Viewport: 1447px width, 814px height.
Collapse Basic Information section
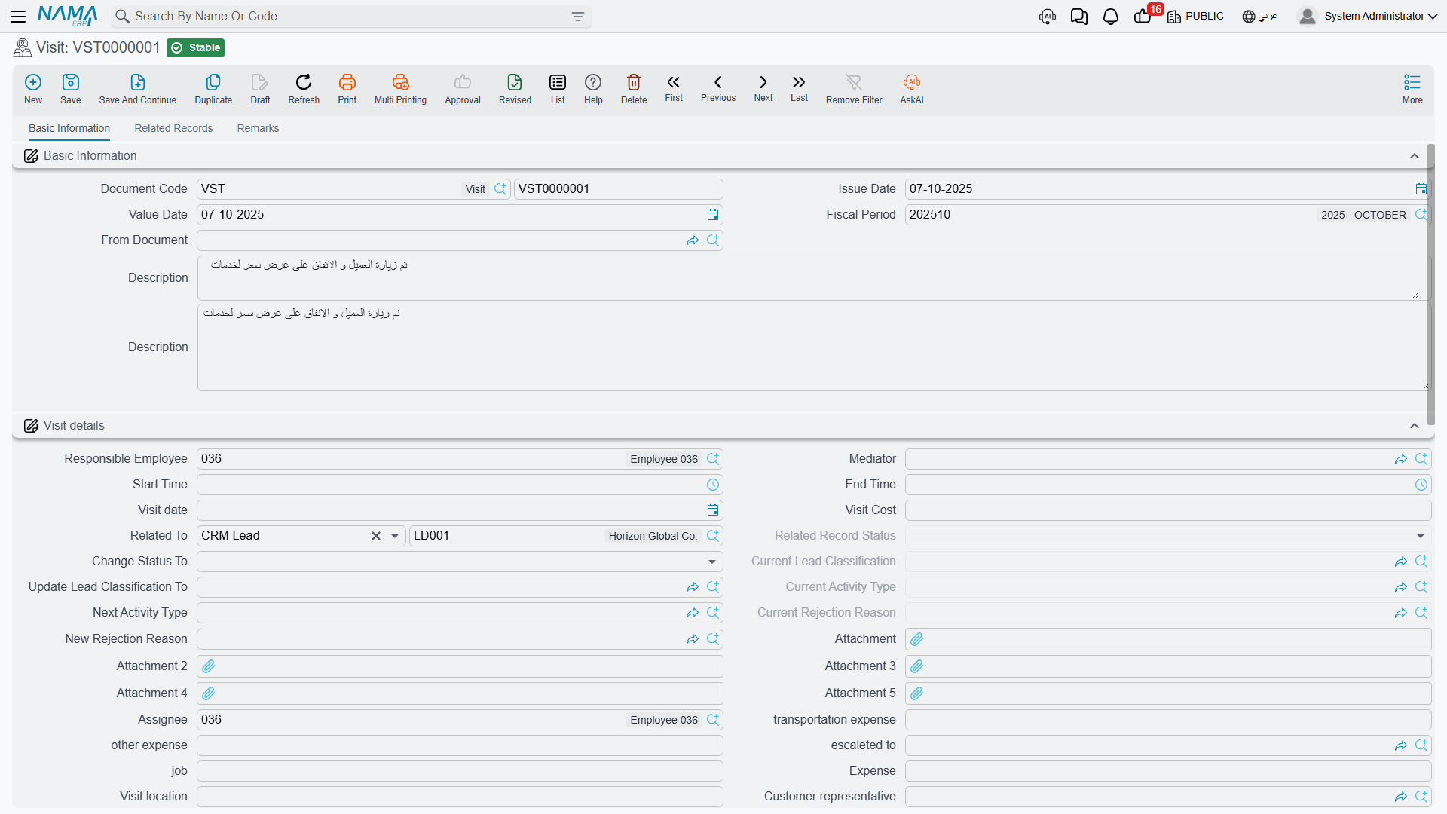click(x=1415, y=156)
